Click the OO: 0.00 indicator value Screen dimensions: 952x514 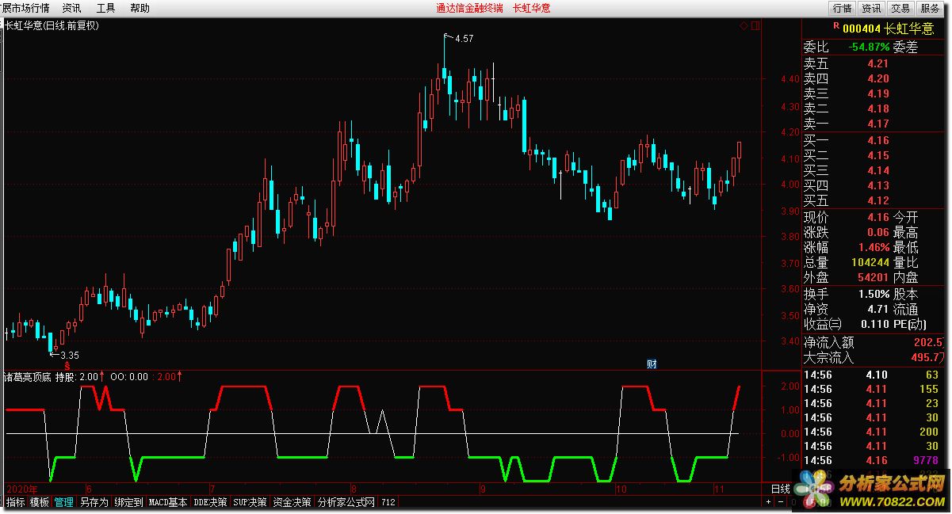[x=129, y=377]
